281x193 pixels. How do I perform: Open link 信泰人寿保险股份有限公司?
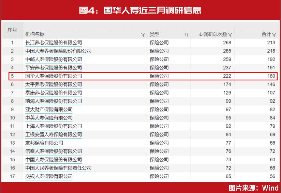pyautogui.click(x=54, y=151)
